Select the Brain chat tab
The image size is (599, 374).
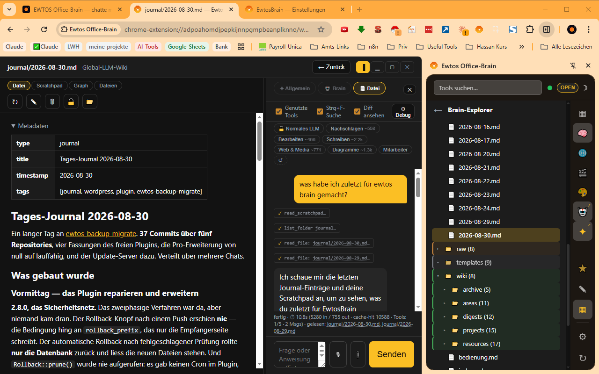334,88
